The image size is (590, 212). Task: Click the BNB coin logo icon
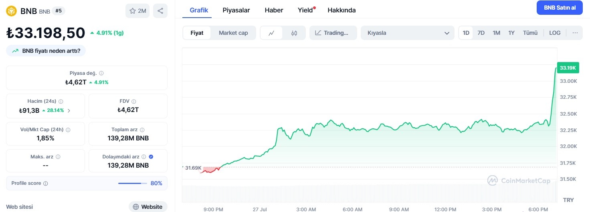(12, 11)
